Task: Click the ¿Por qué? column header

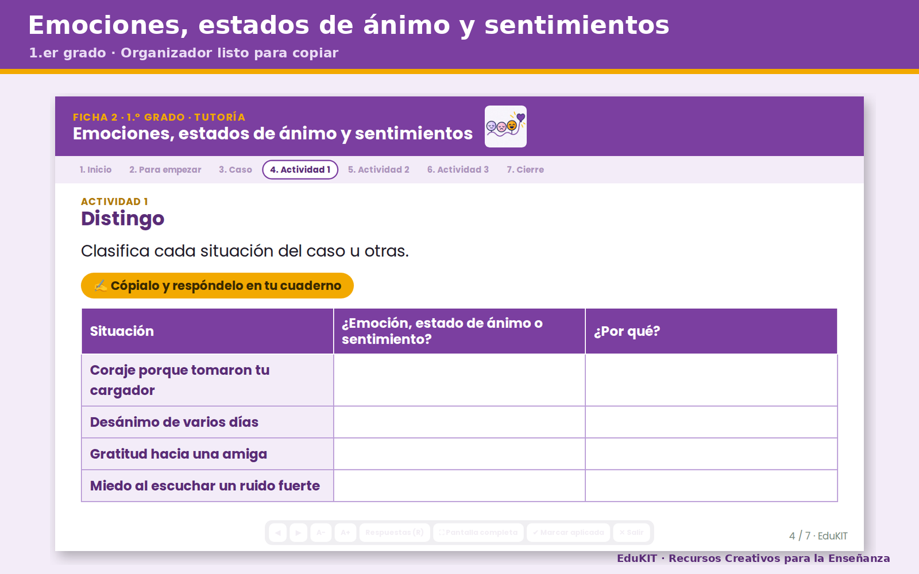Action: [x=711, y=331]
